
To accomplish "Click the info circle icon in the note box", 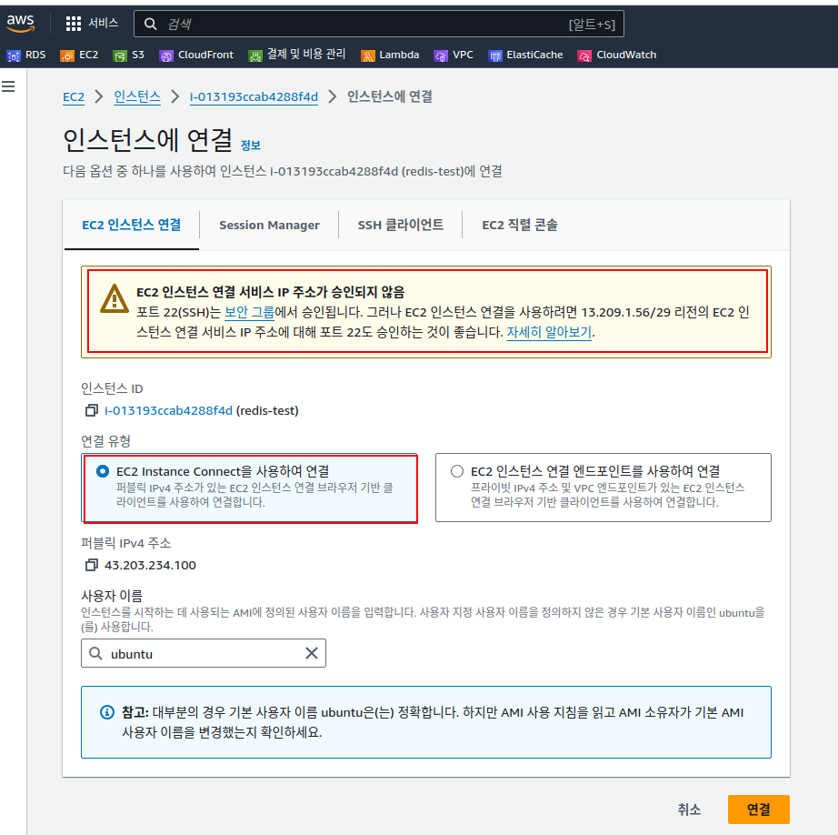I will (107, 712).
